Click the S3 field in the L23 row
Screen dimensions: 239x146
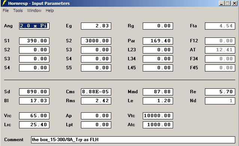coord(96,50)
